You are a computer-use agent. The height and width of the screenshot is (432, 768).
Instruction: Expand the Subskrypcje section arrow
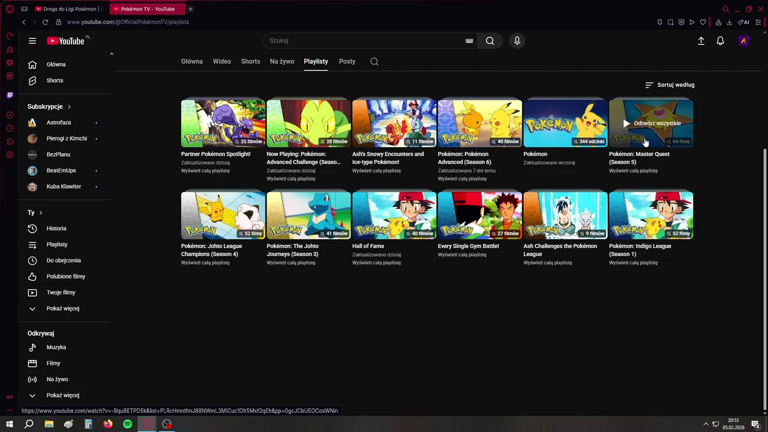point(69,106)
